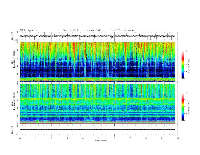
Task: Click the "8" kHz tick on ch.2 frequency axis
Action: (x=17, y=92)
